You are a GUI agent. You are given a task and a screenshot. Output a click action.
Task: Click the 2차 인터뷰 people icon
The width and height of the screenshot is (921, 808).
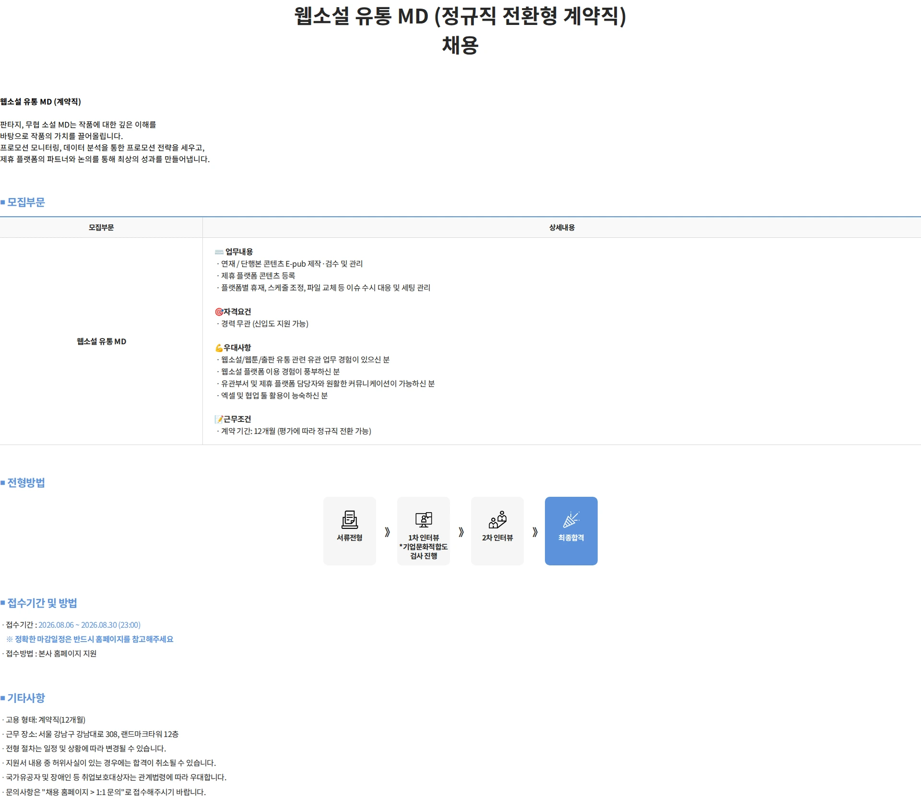[497, 519]
